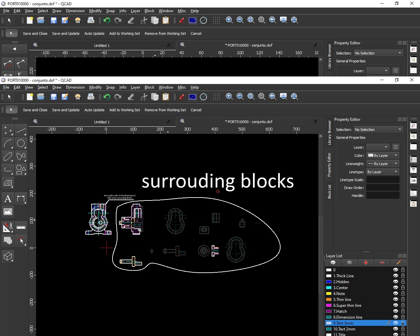Open the Insert Image tool
420x336 pixels.
click(8, 212)
